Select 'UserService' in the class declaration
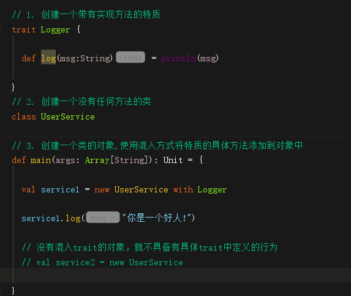 (68, 116)
